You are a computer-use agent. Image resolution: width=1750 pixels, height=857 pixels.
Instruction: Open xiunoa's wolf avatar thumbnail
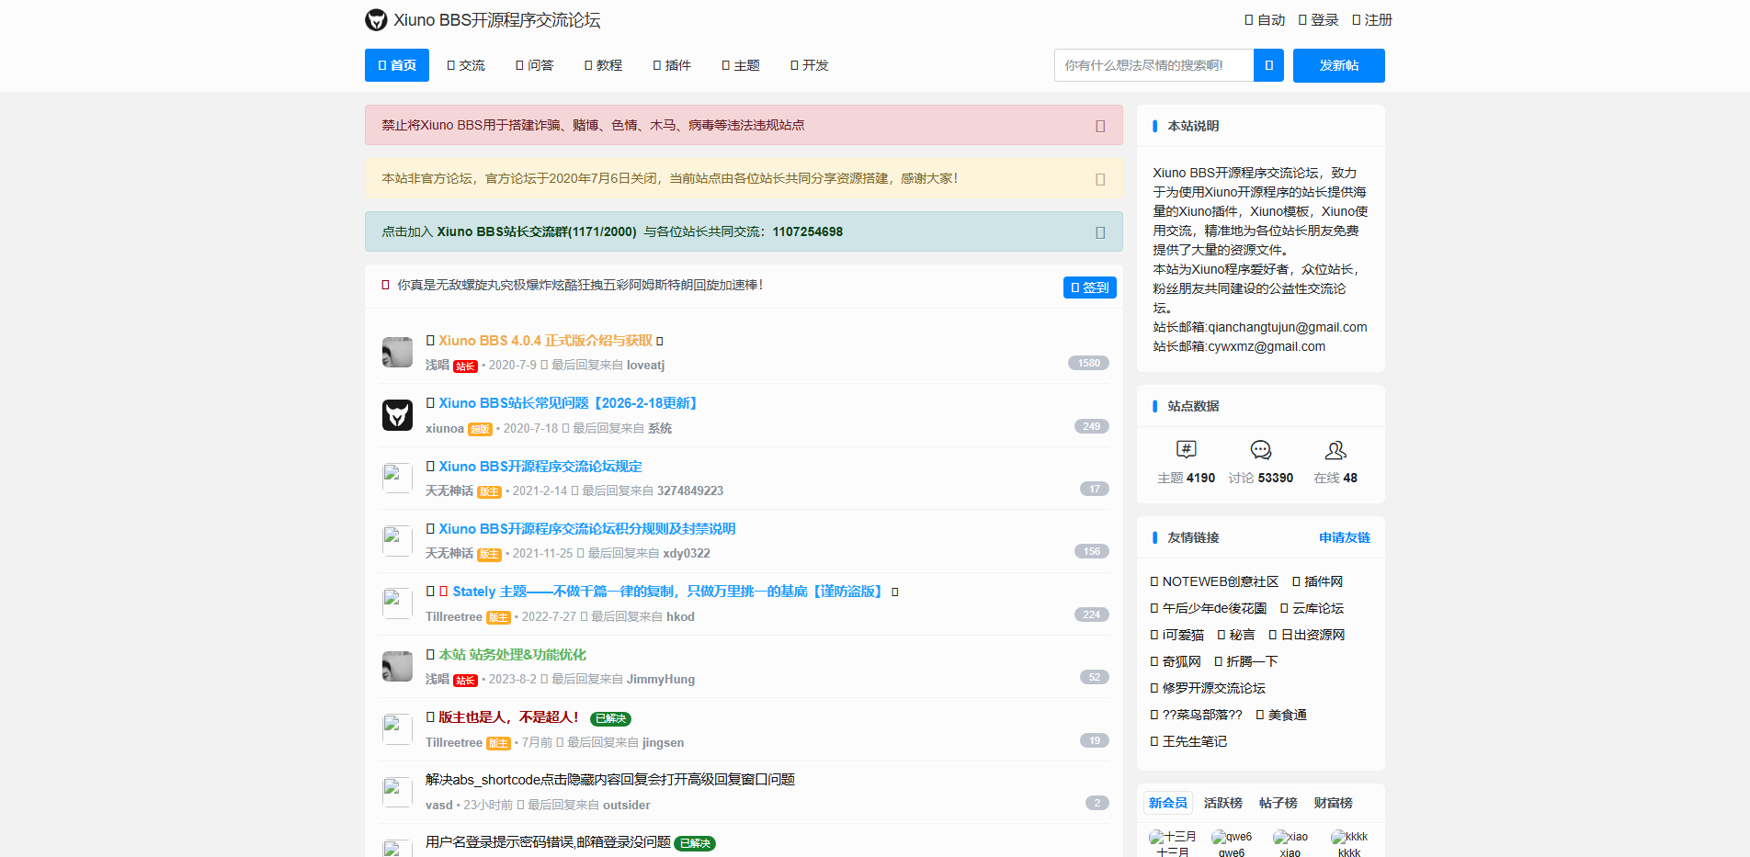tap(397, 415)
